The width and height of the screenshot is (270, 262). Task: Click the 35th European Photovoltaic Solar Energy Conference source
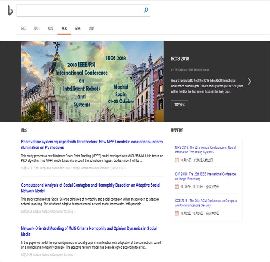(78, 168)
